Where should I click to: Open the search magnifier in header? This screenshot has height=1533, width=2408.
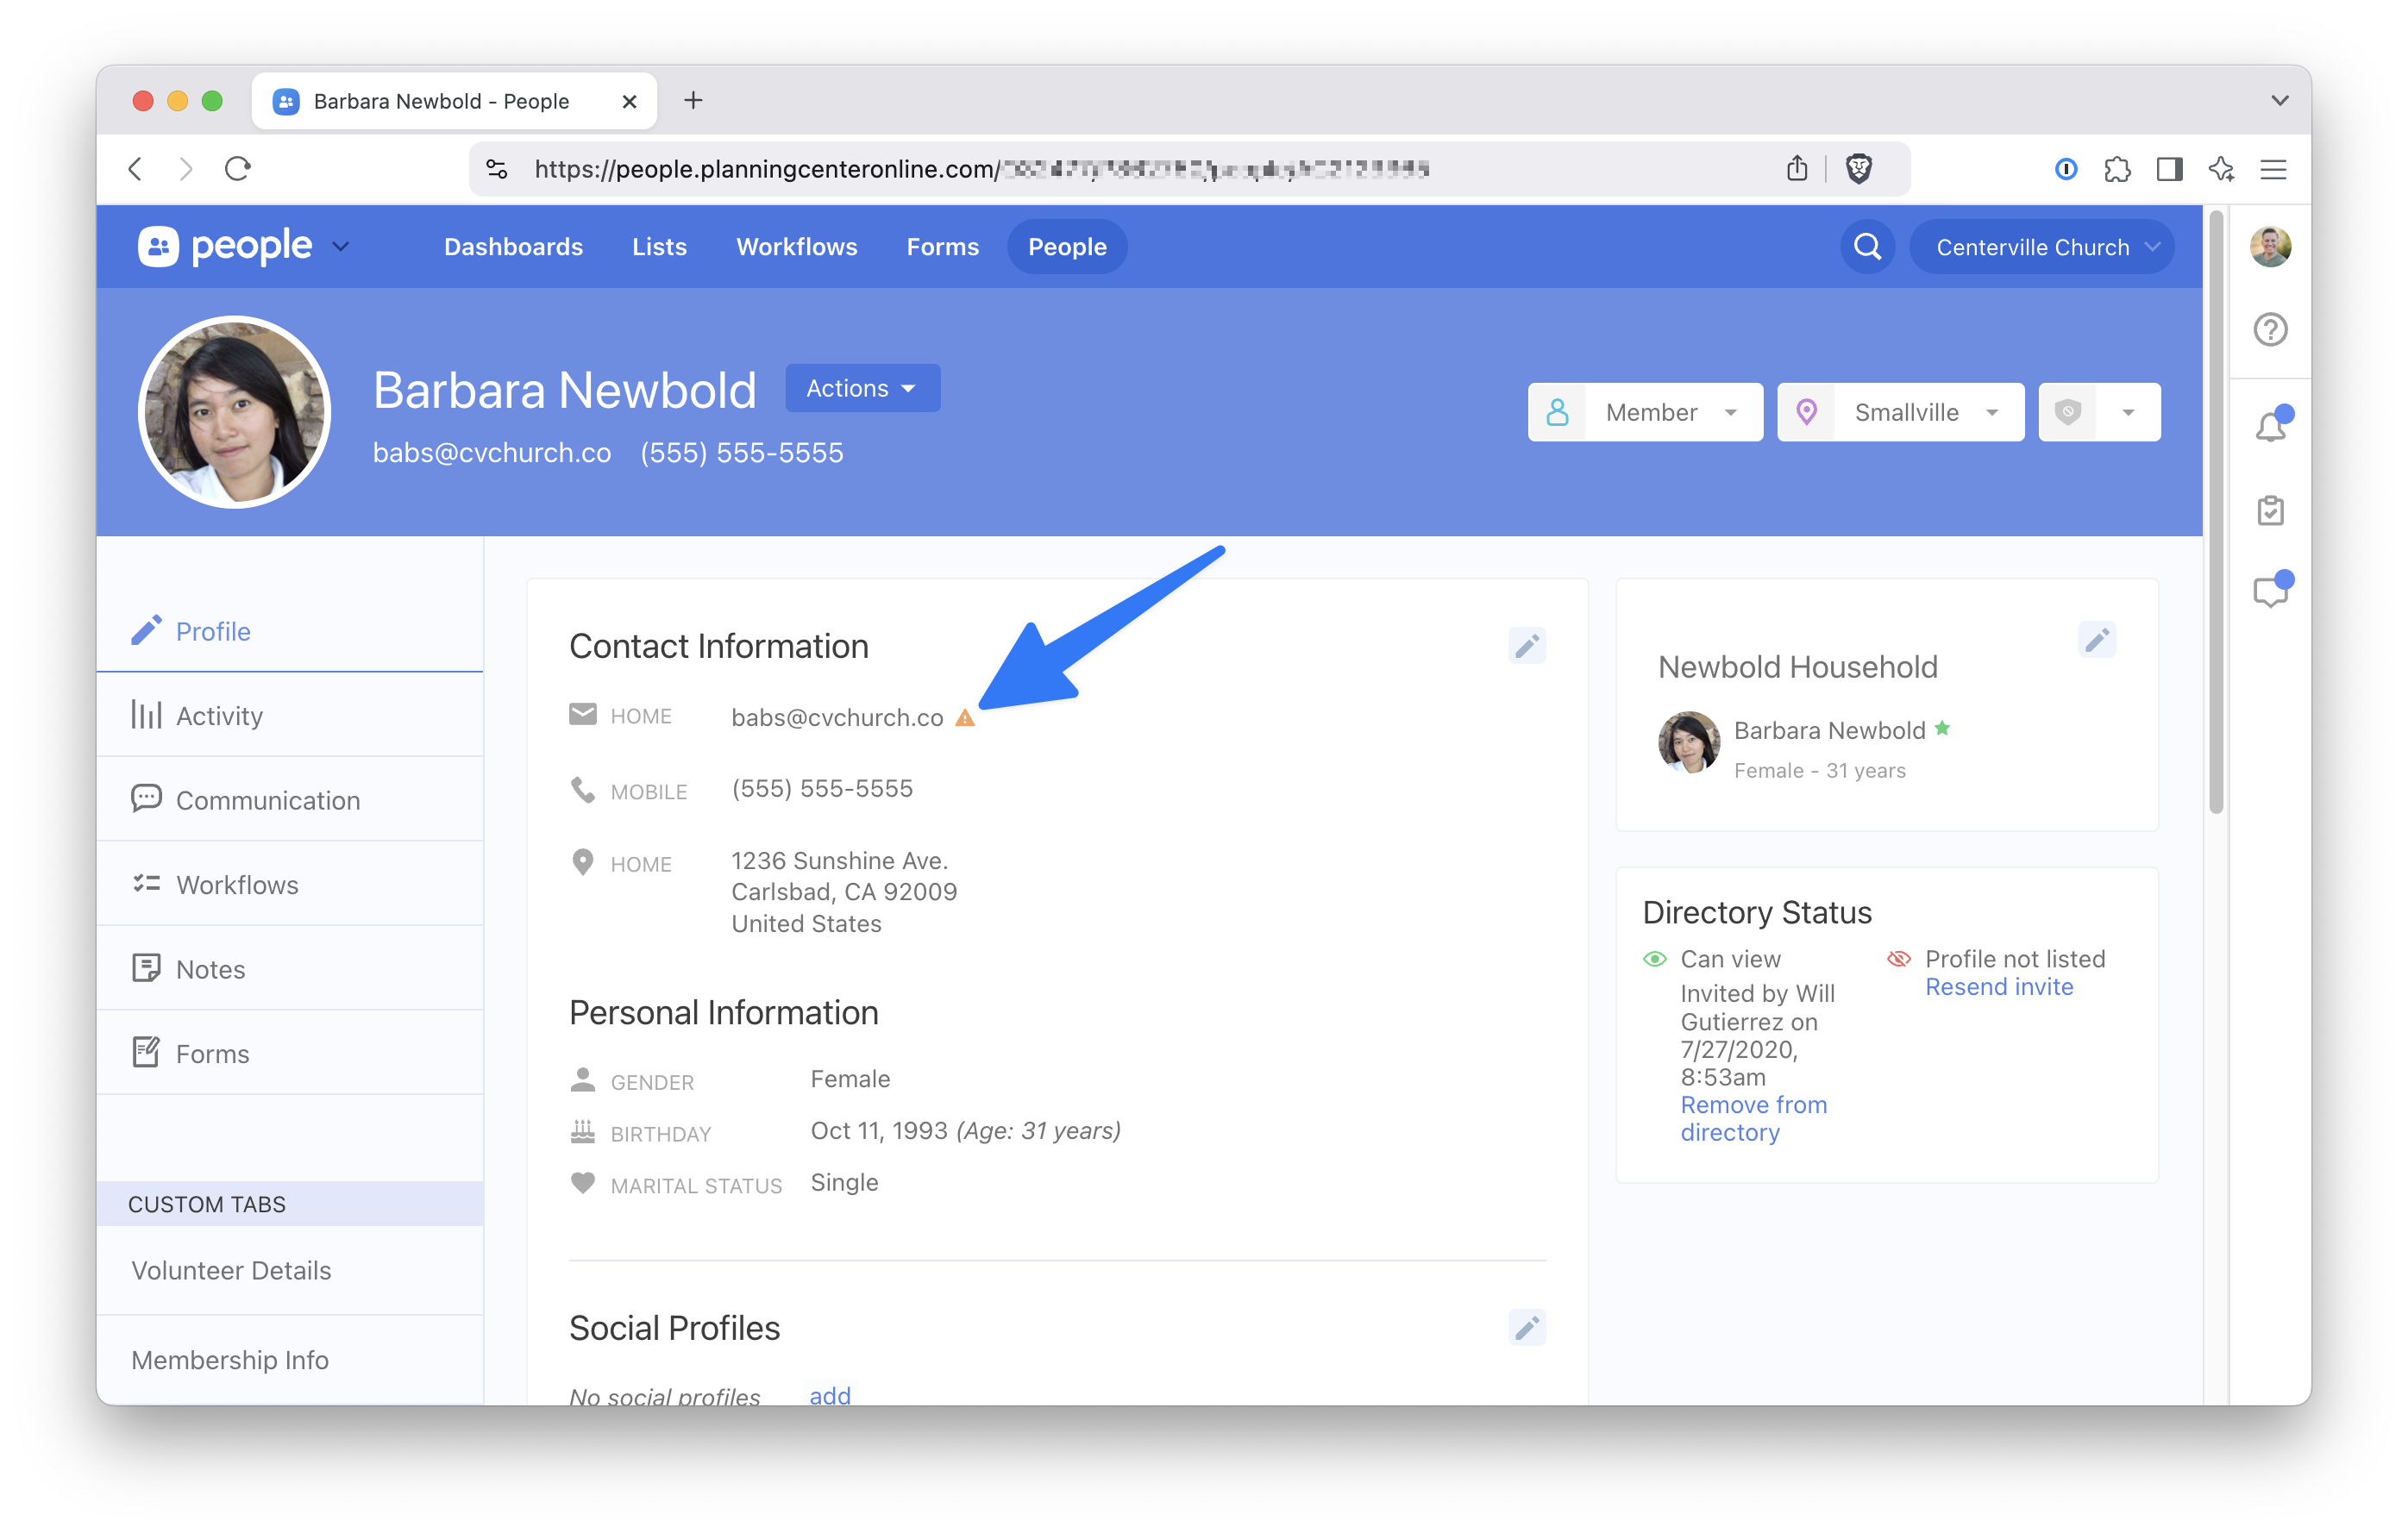coord(1866,247)
